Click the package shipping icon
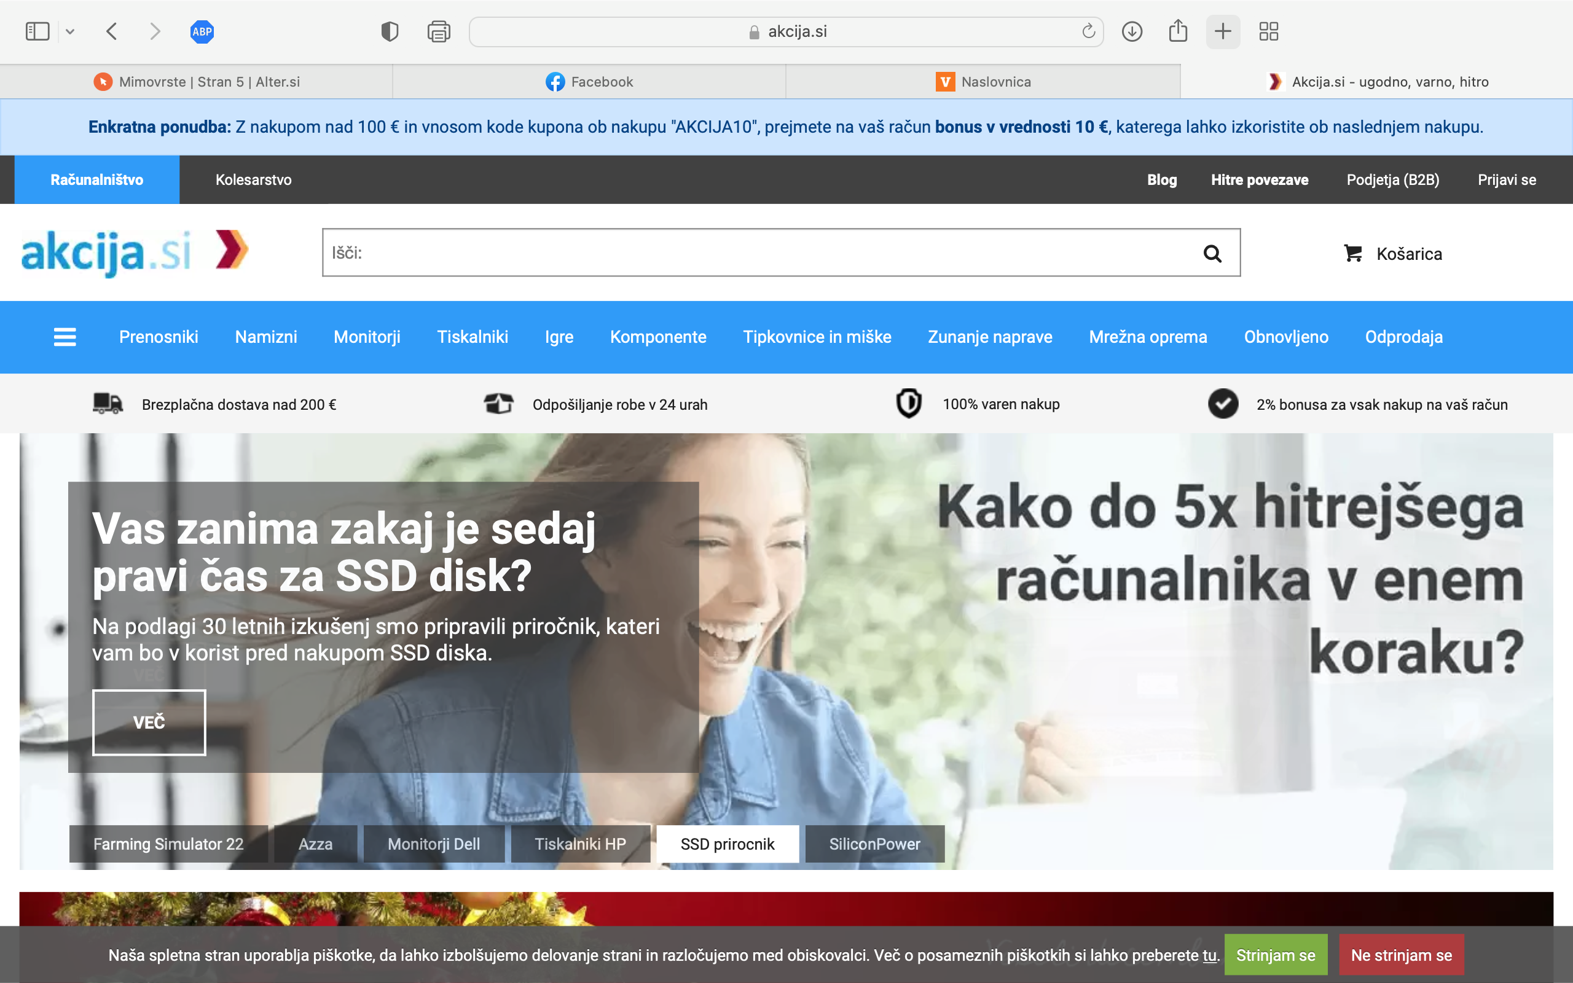Viewport: 1573px width, 983px height. pyautogui.click(x=498, y=404)
